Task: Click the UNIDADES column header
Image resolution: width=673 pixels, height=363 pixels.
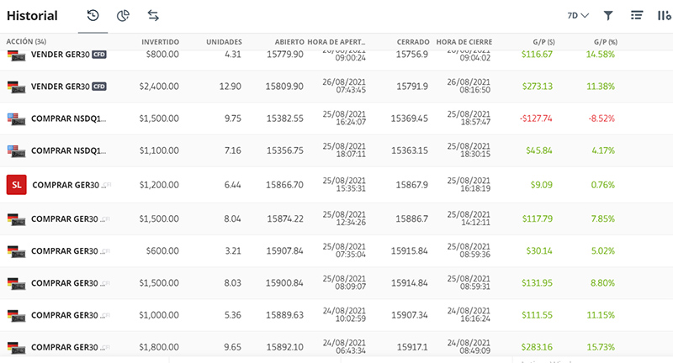Action: pos(224,42)
